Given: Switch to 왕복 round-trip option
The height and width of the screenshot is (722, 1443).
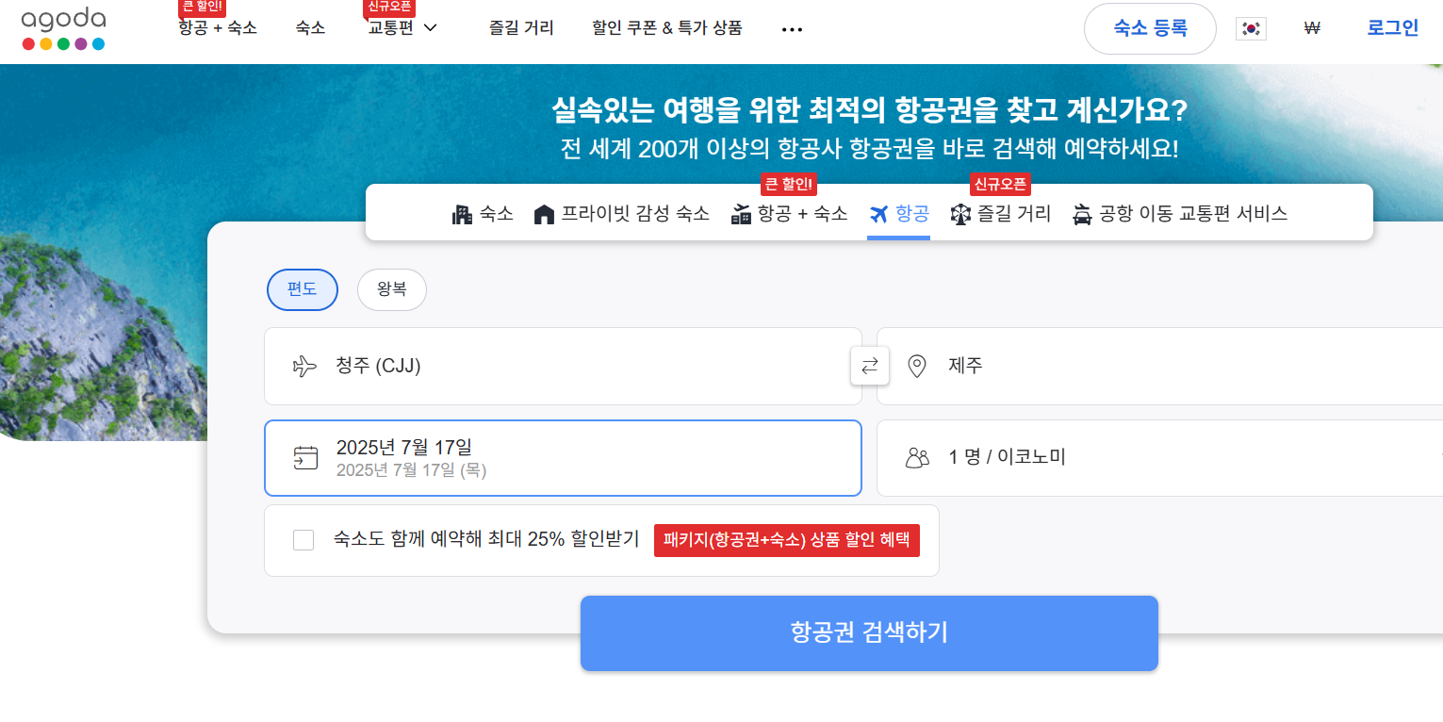Looking at the screenshot, I should click(391, 289).
